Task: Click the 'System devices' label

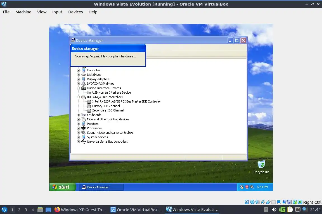Action: coord(97,137)
